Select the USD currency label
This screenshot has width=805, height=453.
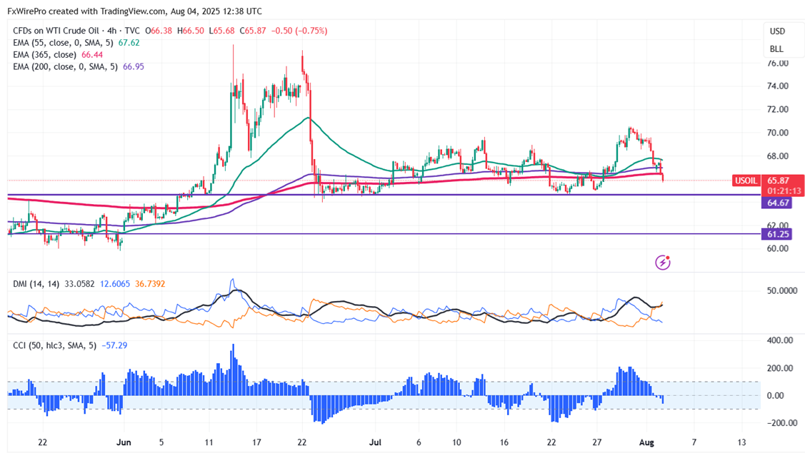pyautogui.click(x=777, y=31)
